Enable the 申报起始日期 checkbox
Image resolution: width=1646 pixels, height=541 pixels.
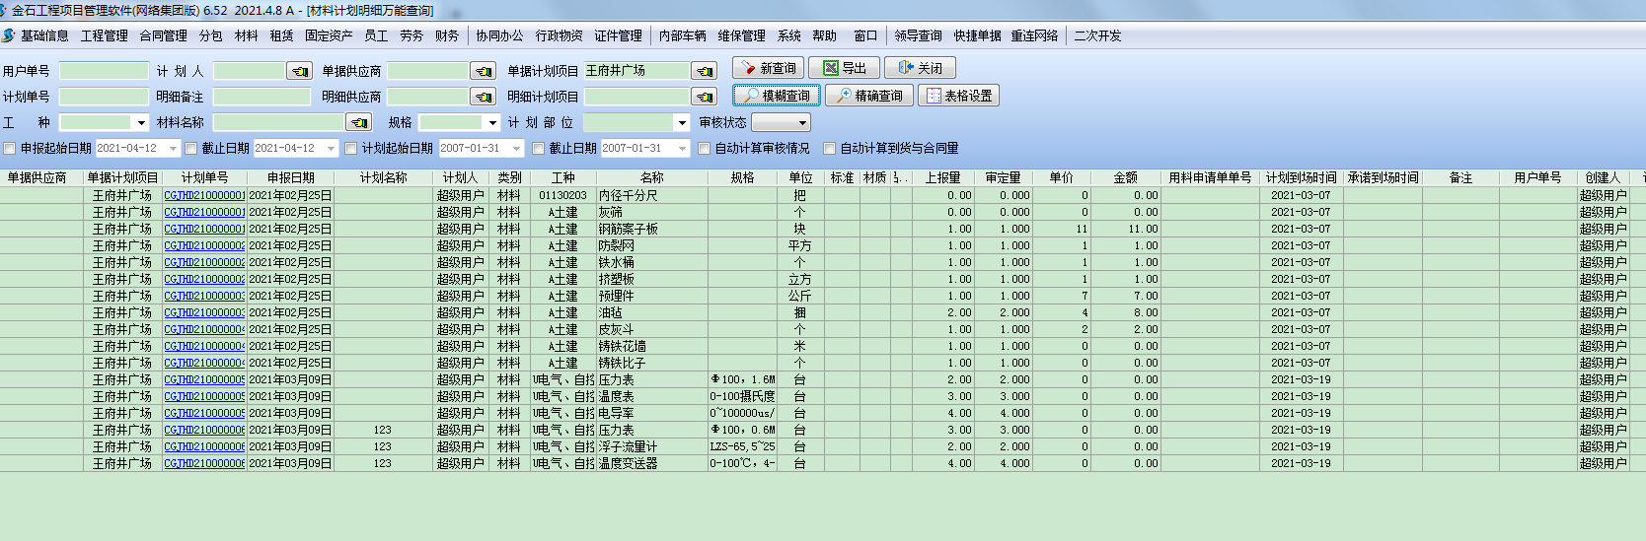[10, 149]
